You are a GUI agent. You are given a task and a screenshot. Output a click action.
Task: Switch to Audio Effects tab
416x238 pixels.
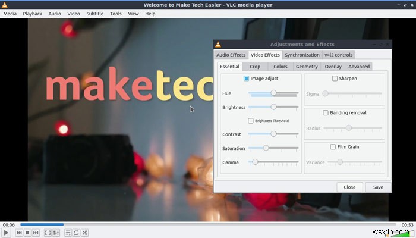pos(231,55)
